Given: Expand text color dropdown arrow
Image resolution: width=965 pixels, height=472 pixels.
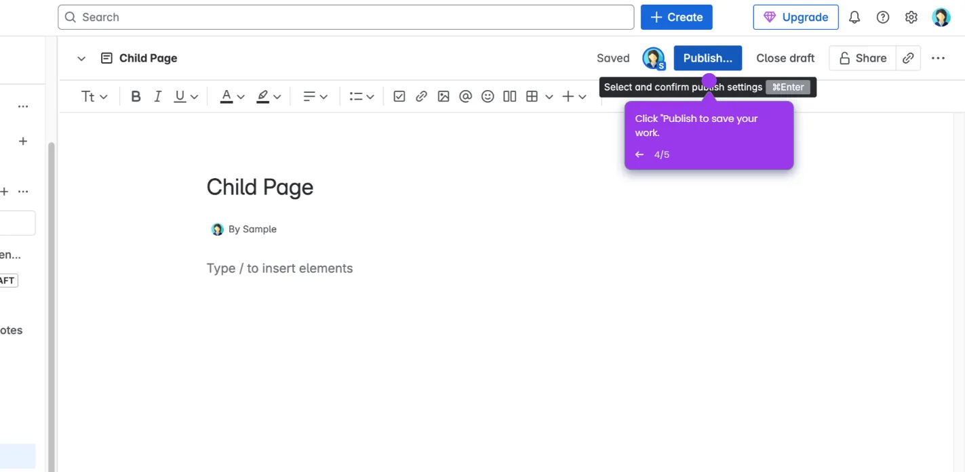Looking at the screenshot, I should (241, 97).
